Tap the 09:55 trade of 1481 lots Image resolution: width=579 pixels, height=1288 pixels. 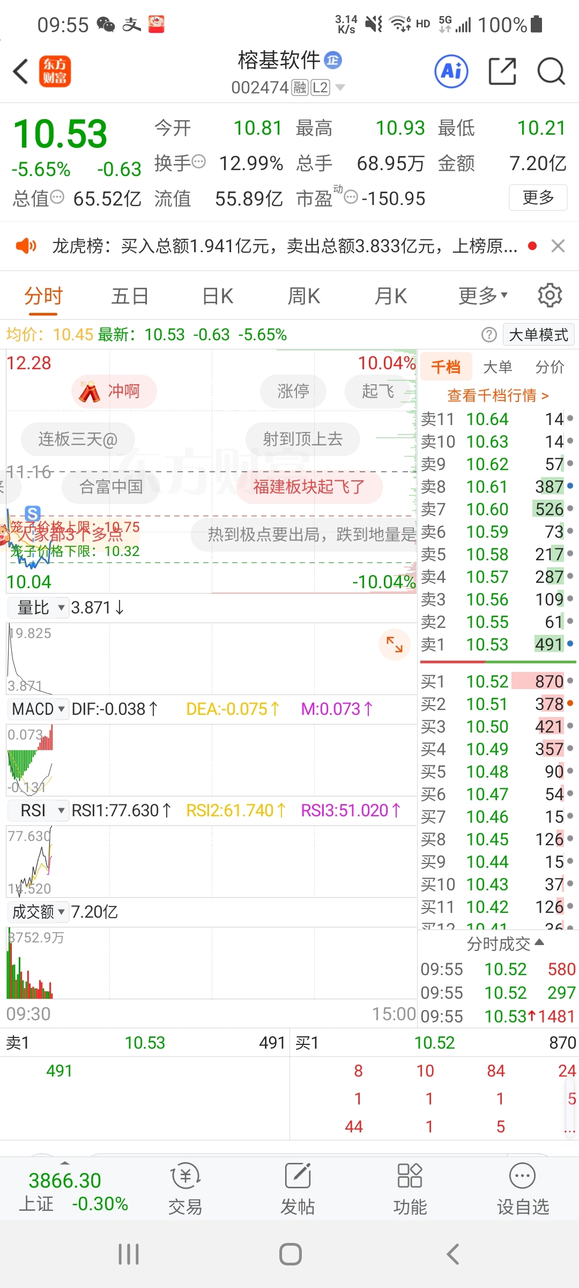pos(498,1016)
